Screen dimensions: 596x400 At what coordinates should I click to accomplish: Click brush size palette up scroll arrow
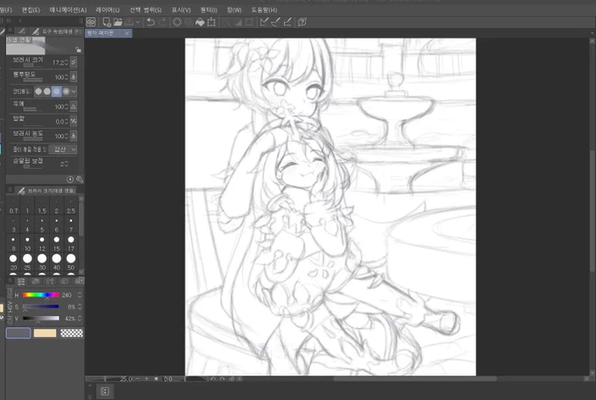coord(82,199)
